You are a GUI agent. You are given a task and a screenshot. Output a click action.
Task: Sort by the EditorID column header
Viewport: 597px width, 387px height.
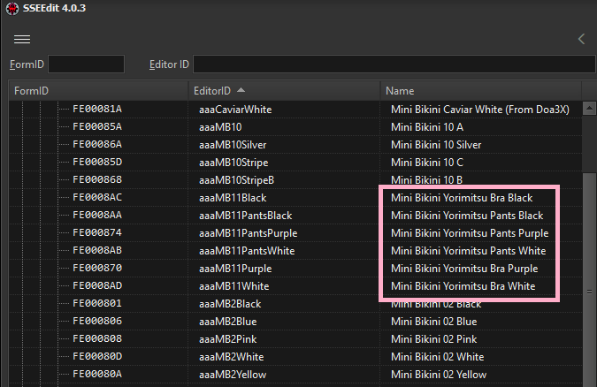pos(285,91)
